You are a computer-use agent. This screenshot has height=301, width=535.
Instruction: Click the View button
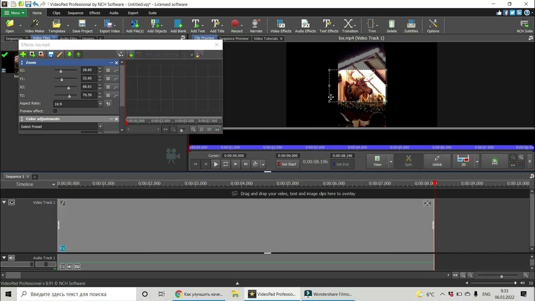377,161
